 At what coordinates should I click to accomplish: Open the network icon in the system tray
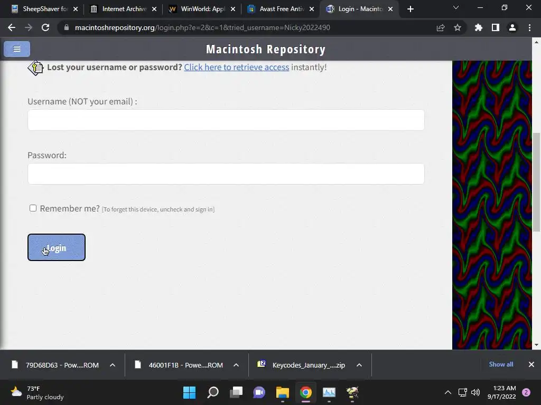pyautogui.click(x=462, y=392)
